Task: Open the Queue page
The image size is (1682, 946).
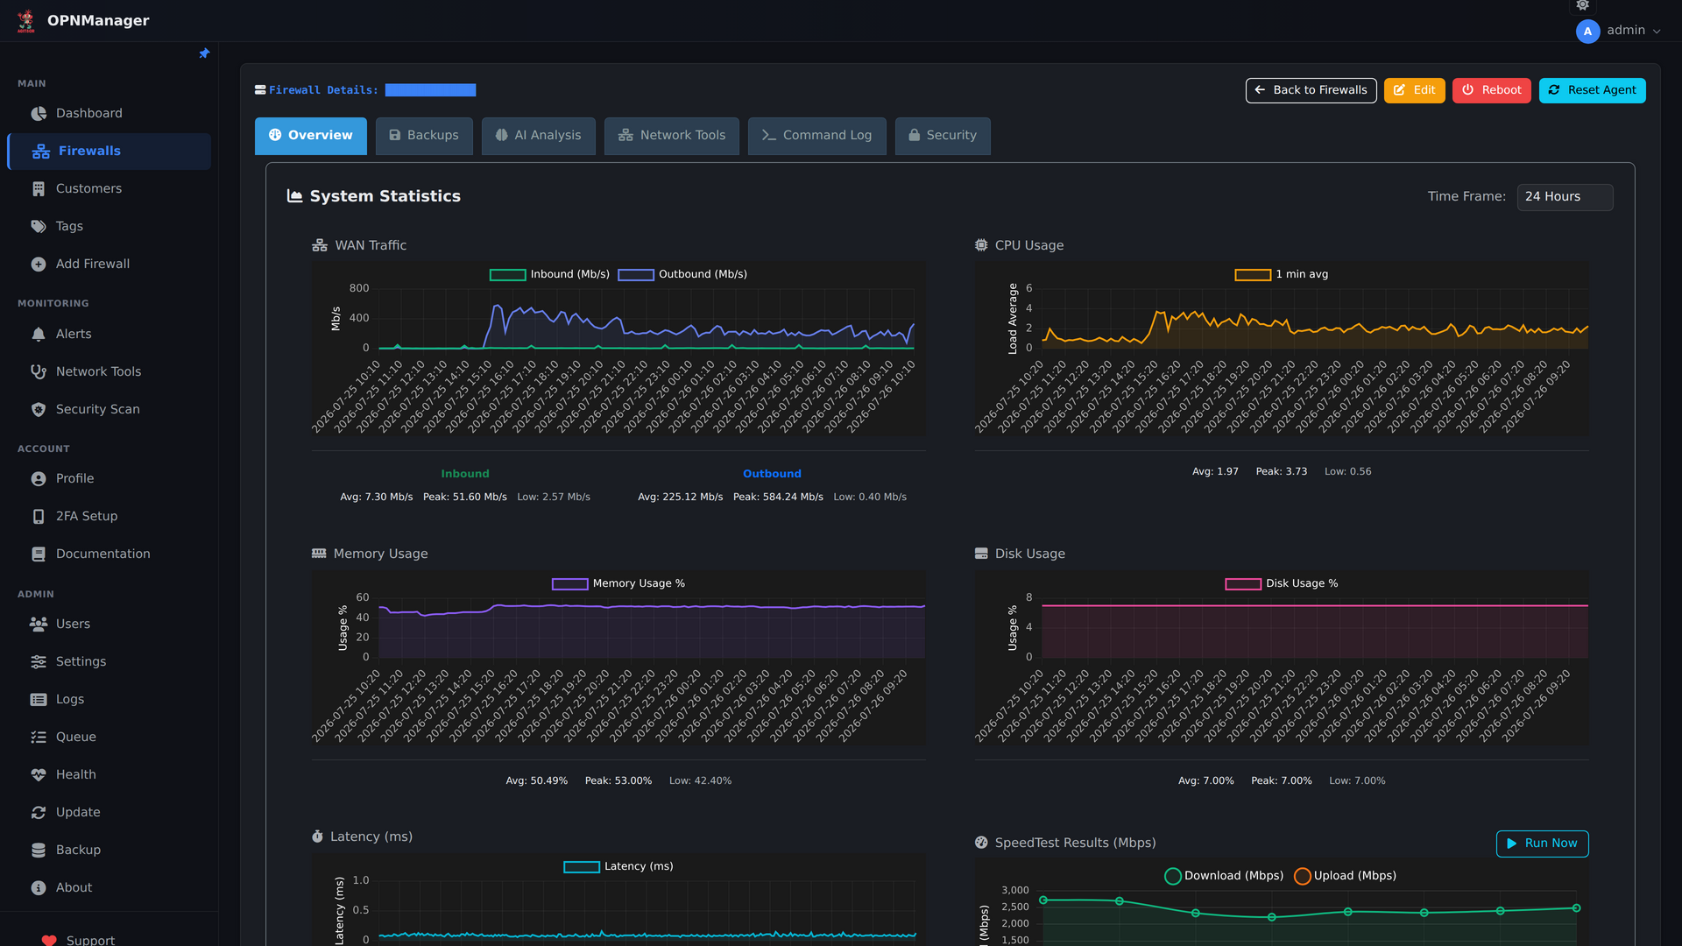Action: [109, 737]
